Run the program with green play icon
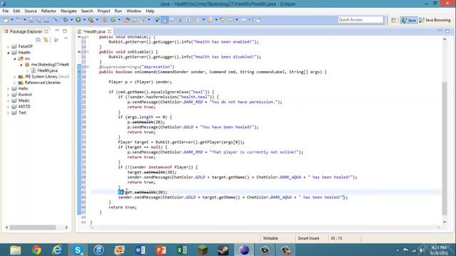This screenshot has height=256, width=456. coord(78,20)
